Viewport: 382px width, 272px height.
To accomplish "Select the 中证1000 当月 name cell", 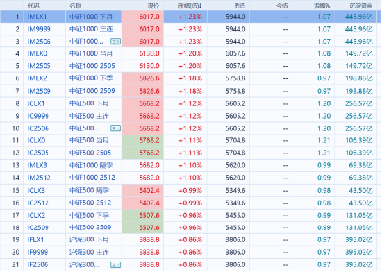I will (91, 53).
